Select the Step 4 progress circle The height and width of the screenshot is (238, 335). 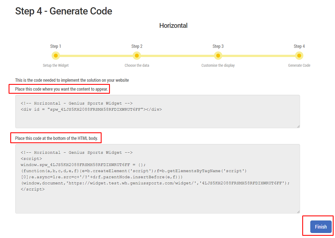coord(299,56)
